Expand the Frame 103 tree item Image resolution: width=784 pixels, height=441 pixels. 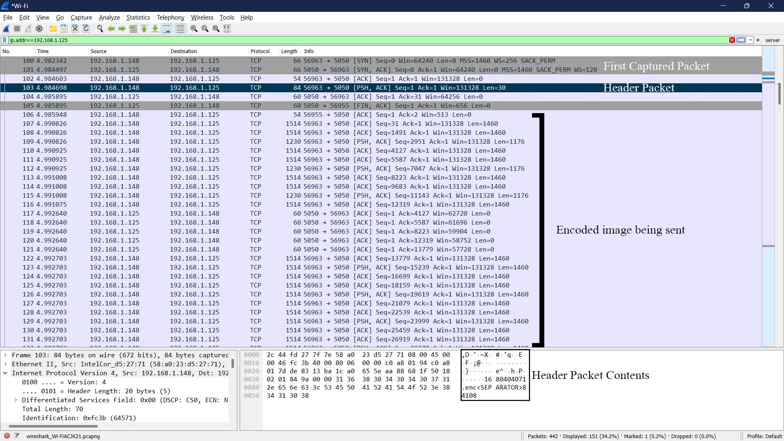coord(5,355)
